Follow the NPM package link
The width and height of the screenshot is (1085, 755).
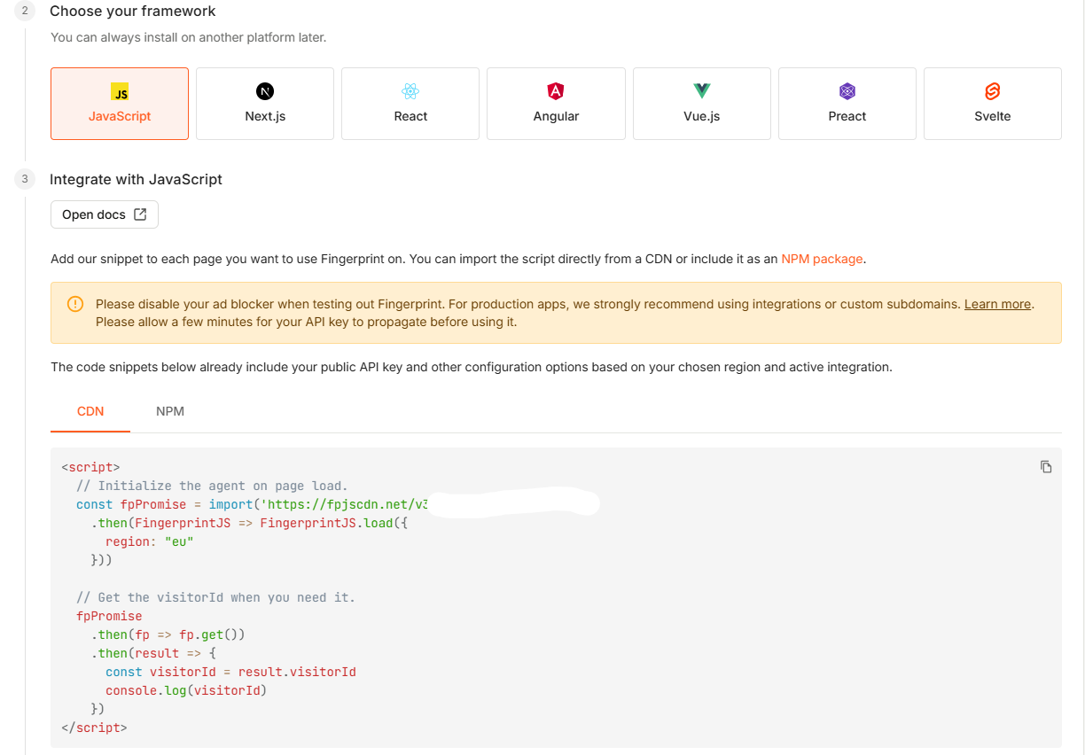(822, 259)
